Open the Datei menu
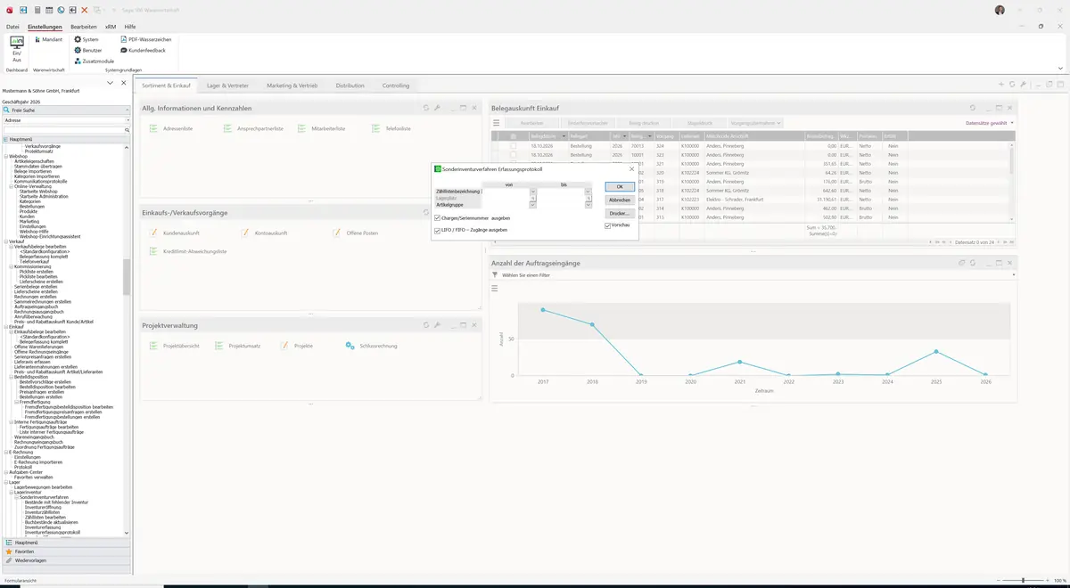The image size is (1070, 588). 12,27
